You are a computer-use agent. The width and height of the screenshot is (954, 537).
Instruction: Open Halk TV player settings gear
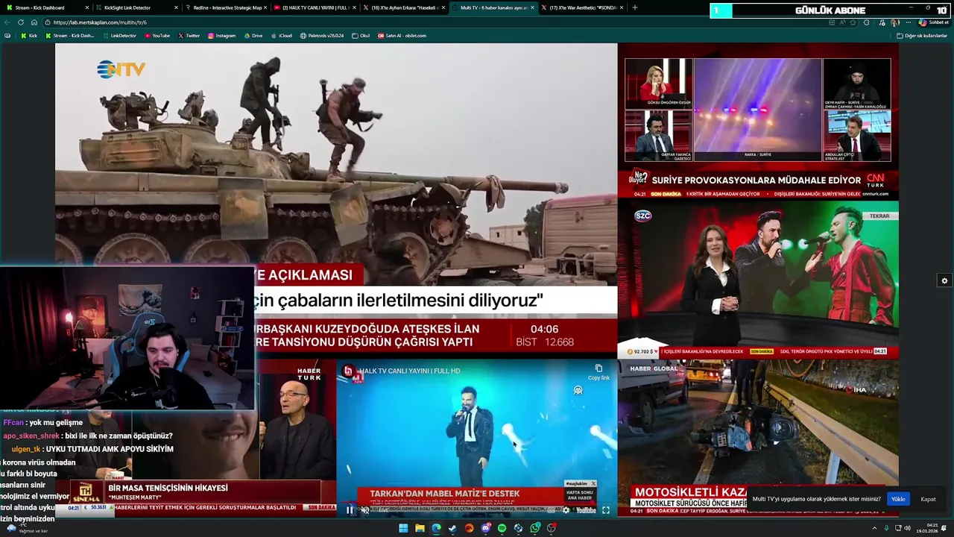[566, 510]
